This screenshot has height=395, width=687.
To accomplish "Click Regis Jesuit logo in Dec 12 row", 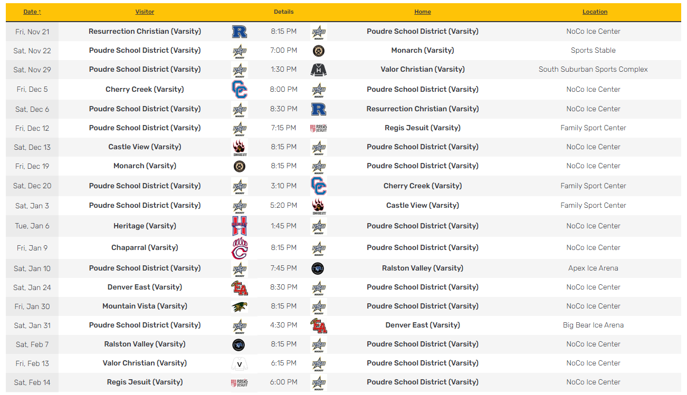I will click(x=319, y=128).
